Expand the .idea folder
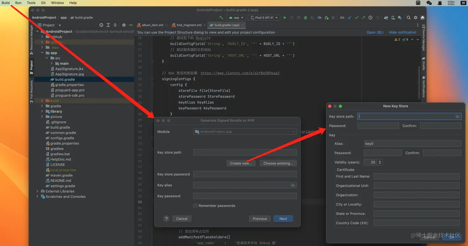The width and height of the screenshot is (468, 246). (42, 47)
